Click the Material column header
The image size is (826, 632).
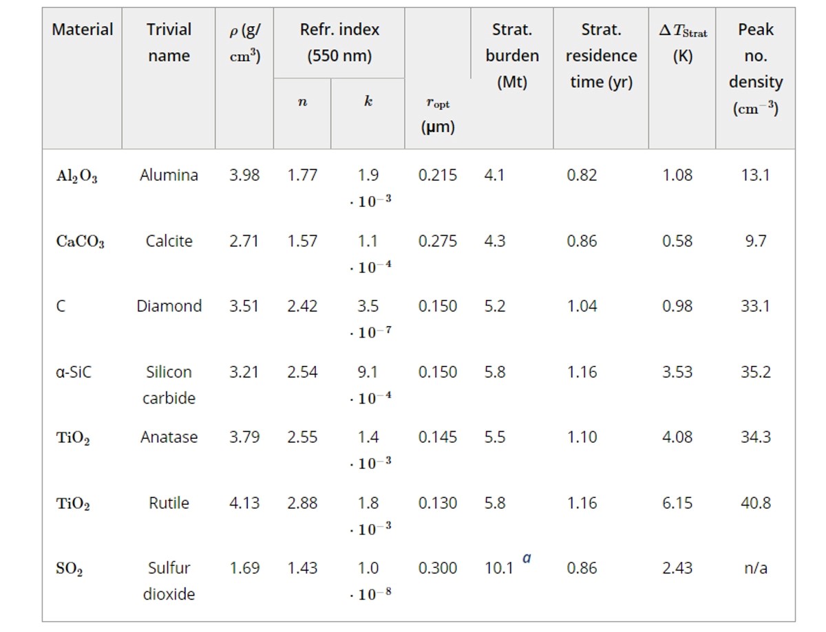coord(83,30)
